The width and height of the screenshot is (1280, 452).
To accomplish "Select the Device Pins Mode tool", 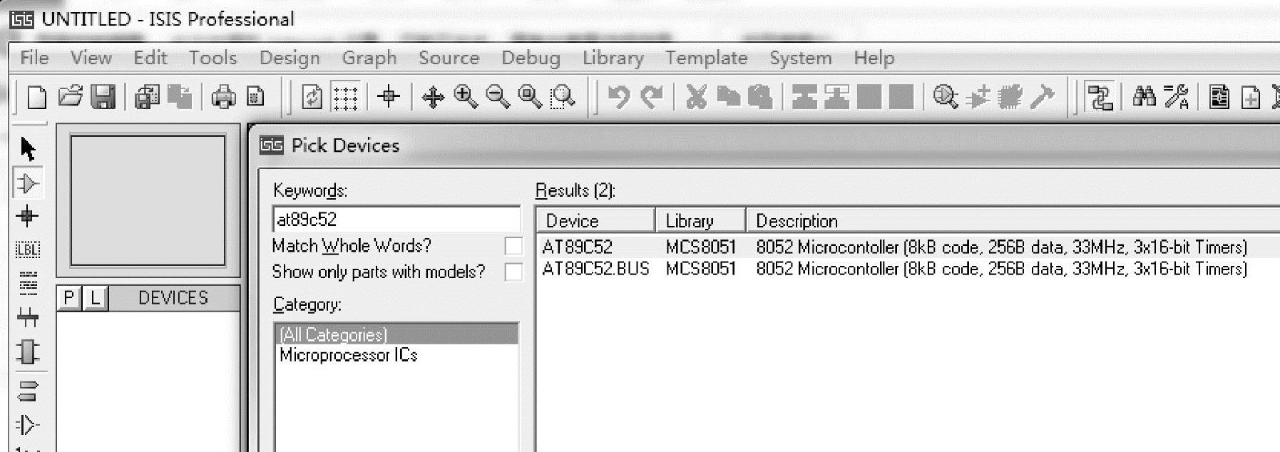I will click(x=28, y=425).
